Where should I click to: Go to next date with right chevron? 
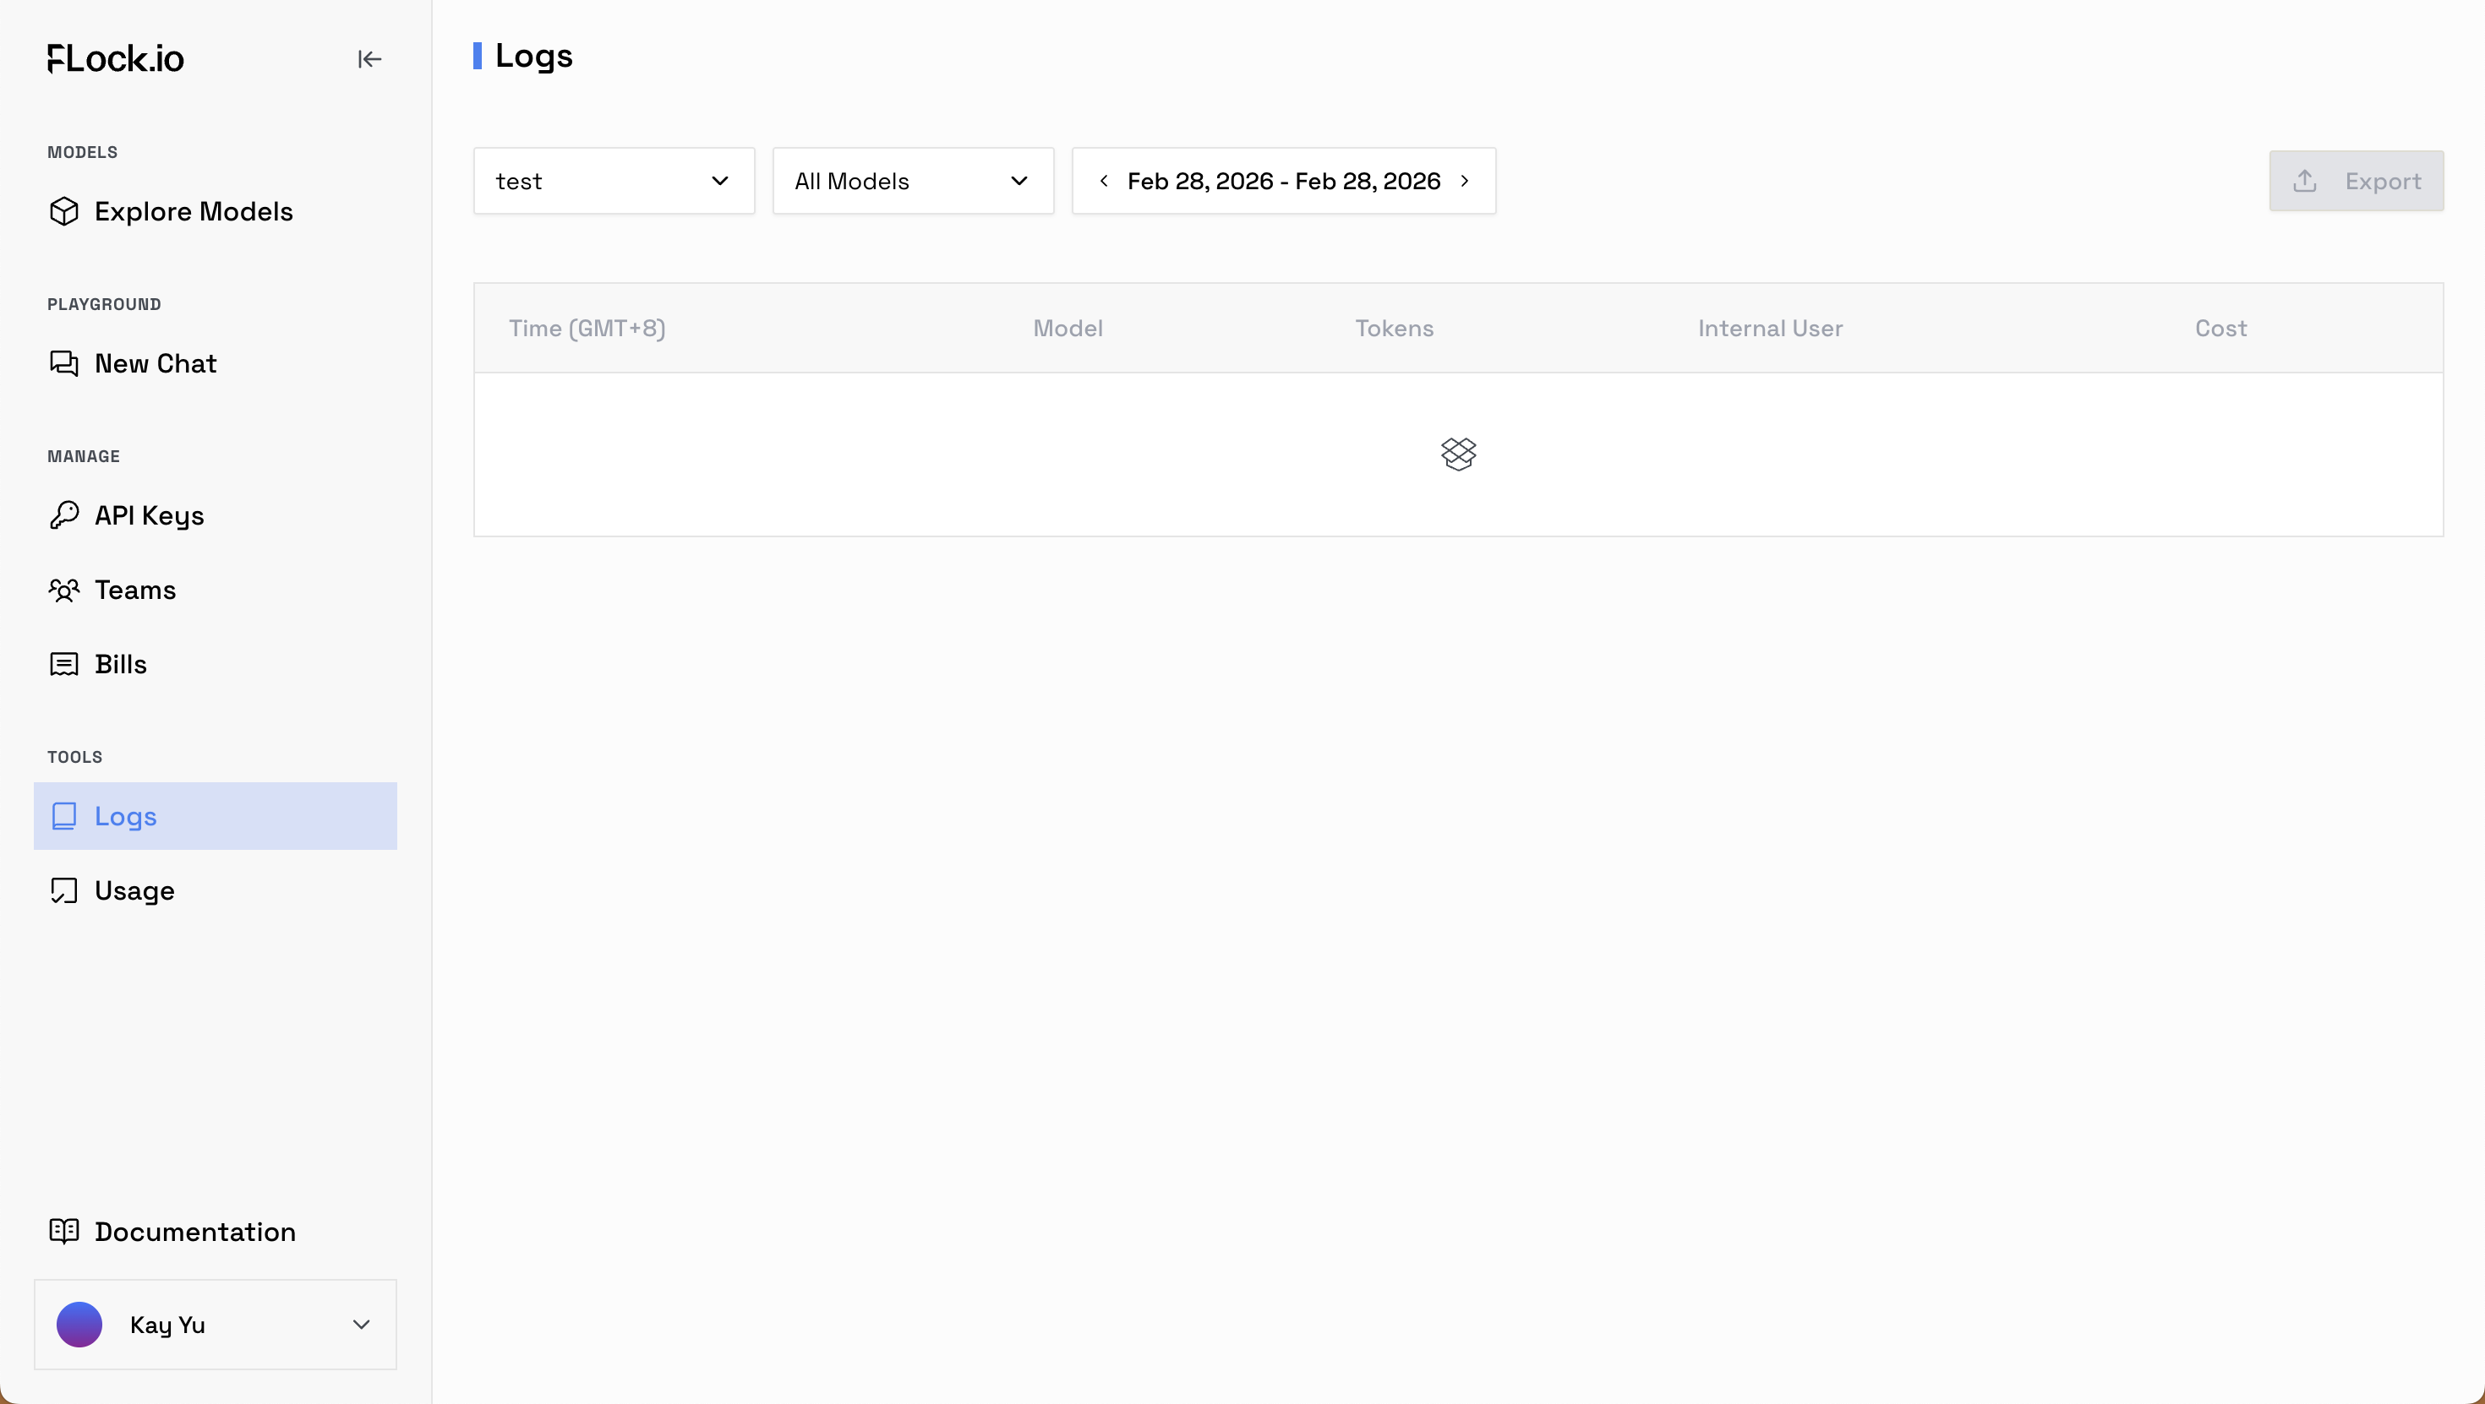click(x=1464, y=182)
